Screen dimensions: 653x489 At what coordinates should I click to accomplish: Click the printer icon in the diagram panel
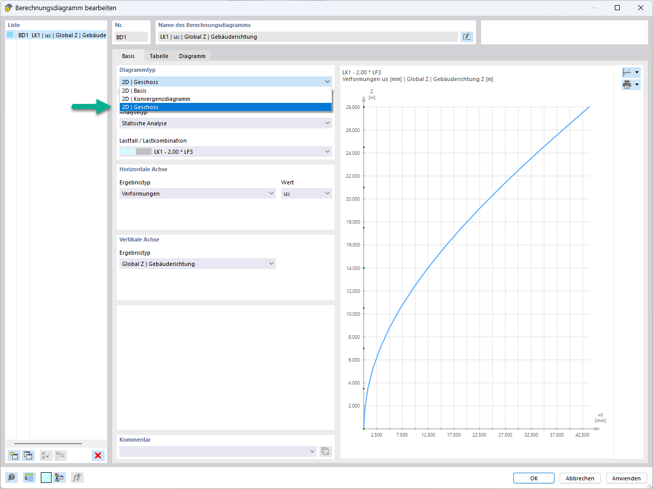pos(627,85)
